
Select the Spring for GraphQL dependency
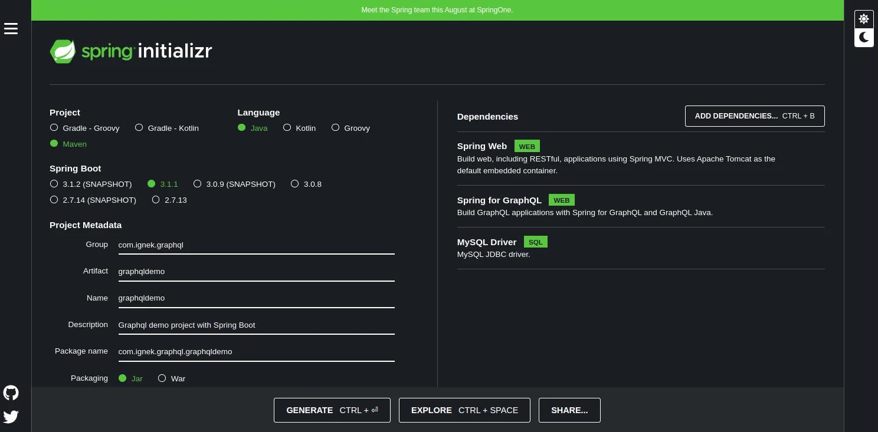641,206
